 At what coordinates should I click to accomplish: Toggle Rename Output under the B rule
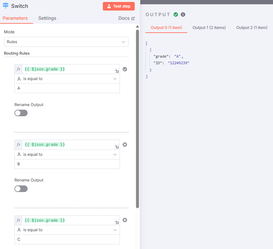pos(21,189)
